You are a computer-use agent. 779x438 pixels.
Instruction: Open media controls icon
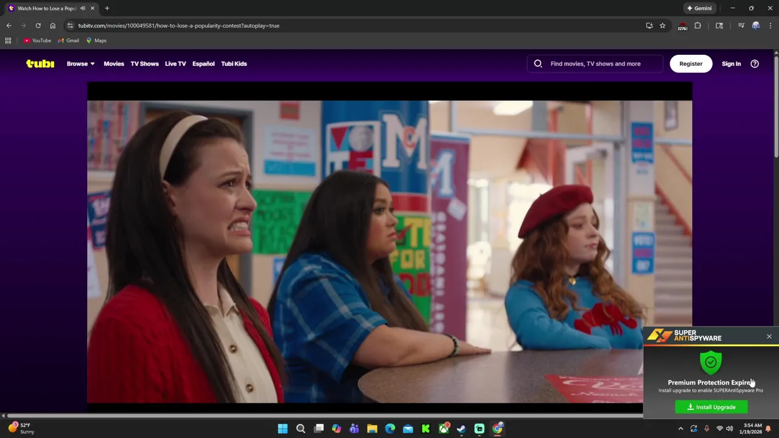click(x=741, y=26)
